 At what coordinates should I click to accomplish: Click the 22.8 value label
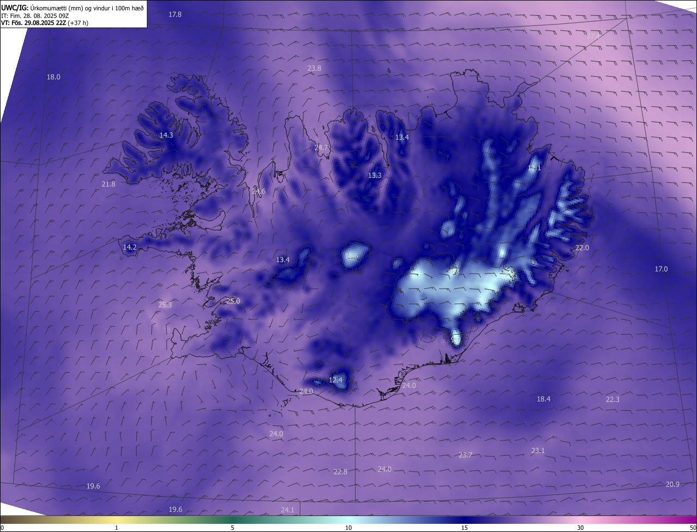coord(340,472)
